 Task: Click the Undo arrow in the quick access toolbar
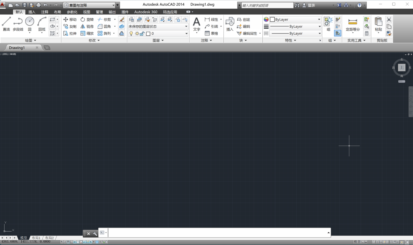46,5
